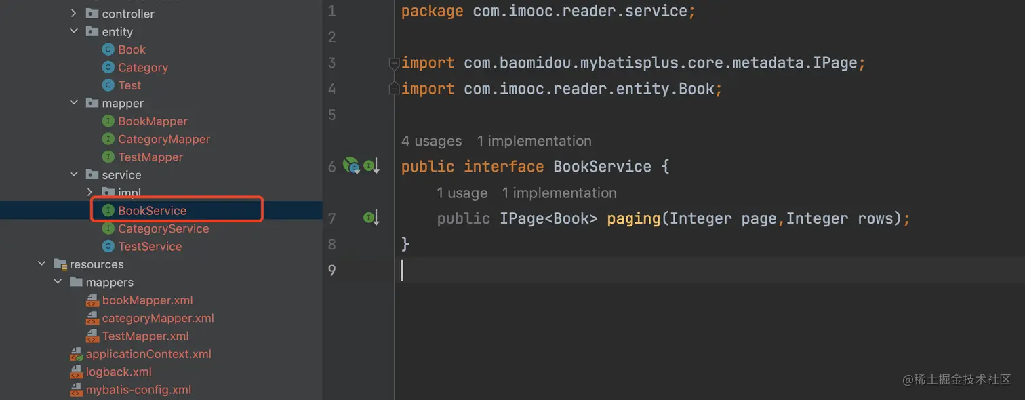This screenshot has height=400, width=1025.
Task: Click the package declaration text
Action: (x=548, y=12)
